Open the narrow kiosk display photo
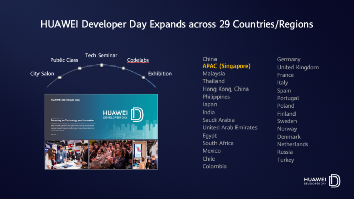The image size is (354, 199). (145, 155)
